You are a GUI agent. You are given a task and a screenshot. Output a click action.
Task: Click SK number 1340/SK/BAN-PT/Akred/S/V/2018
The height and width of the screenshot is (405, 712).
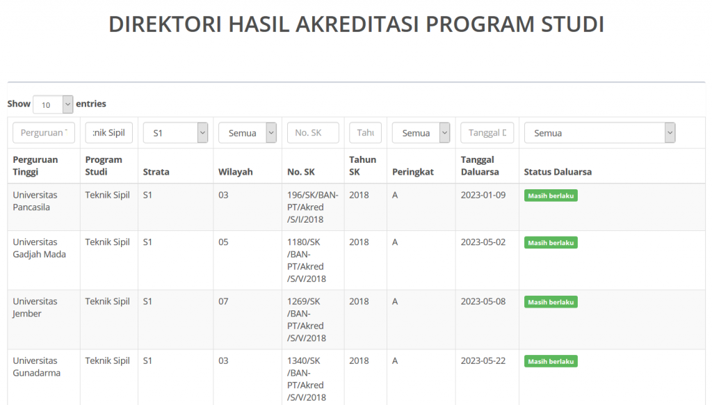pos(307,379)
